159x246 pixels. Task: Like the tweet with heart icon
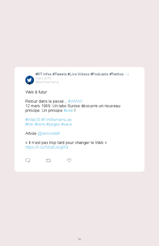(x=69, y=160)
